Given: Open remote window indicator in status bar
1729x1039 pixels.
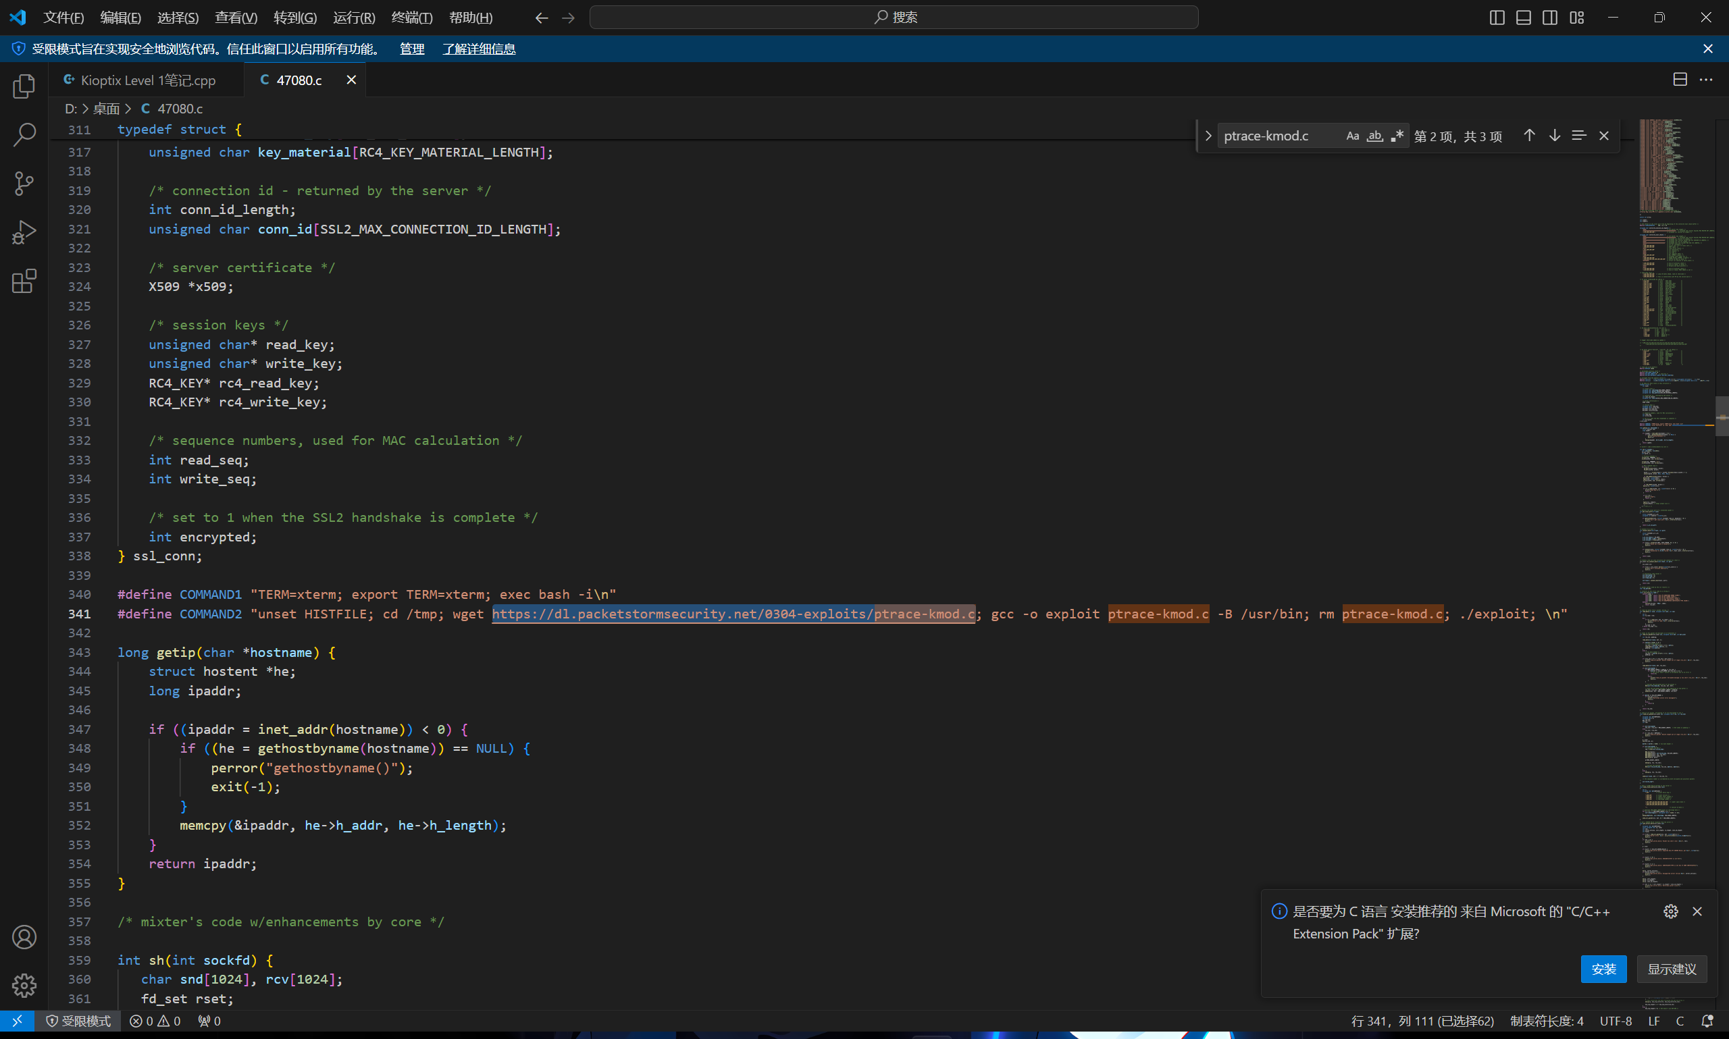Looking at the screenshot, I should pos(18,1021).
